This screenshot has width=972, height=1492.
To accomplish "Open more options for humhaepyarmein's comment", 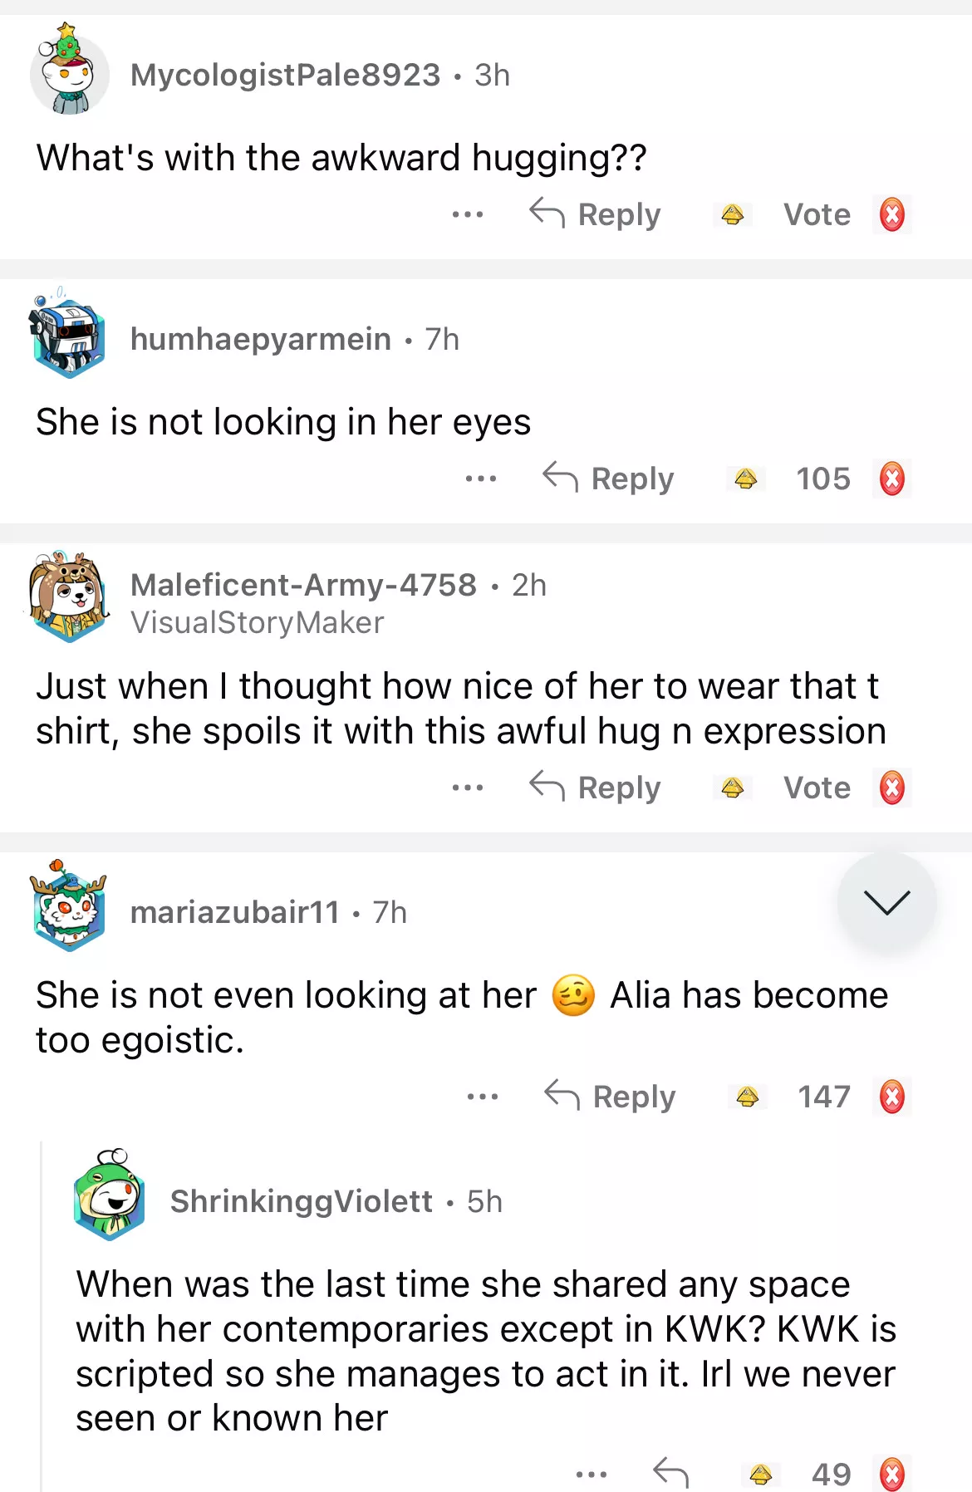I will (481, 479).
